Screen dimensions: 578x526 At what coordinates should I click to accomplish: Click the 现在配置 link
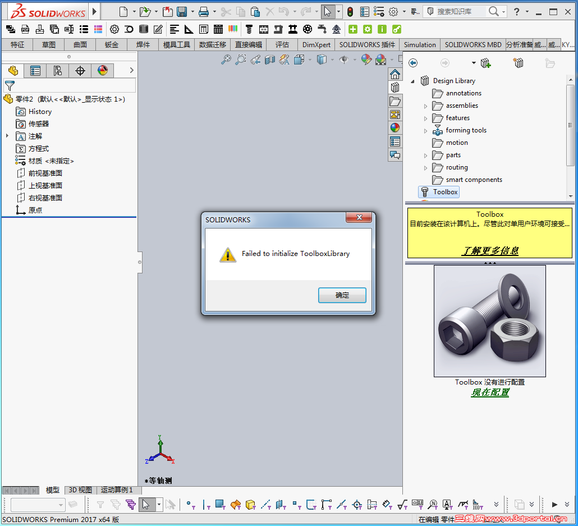pyautogui.click(x=490, y=392)
